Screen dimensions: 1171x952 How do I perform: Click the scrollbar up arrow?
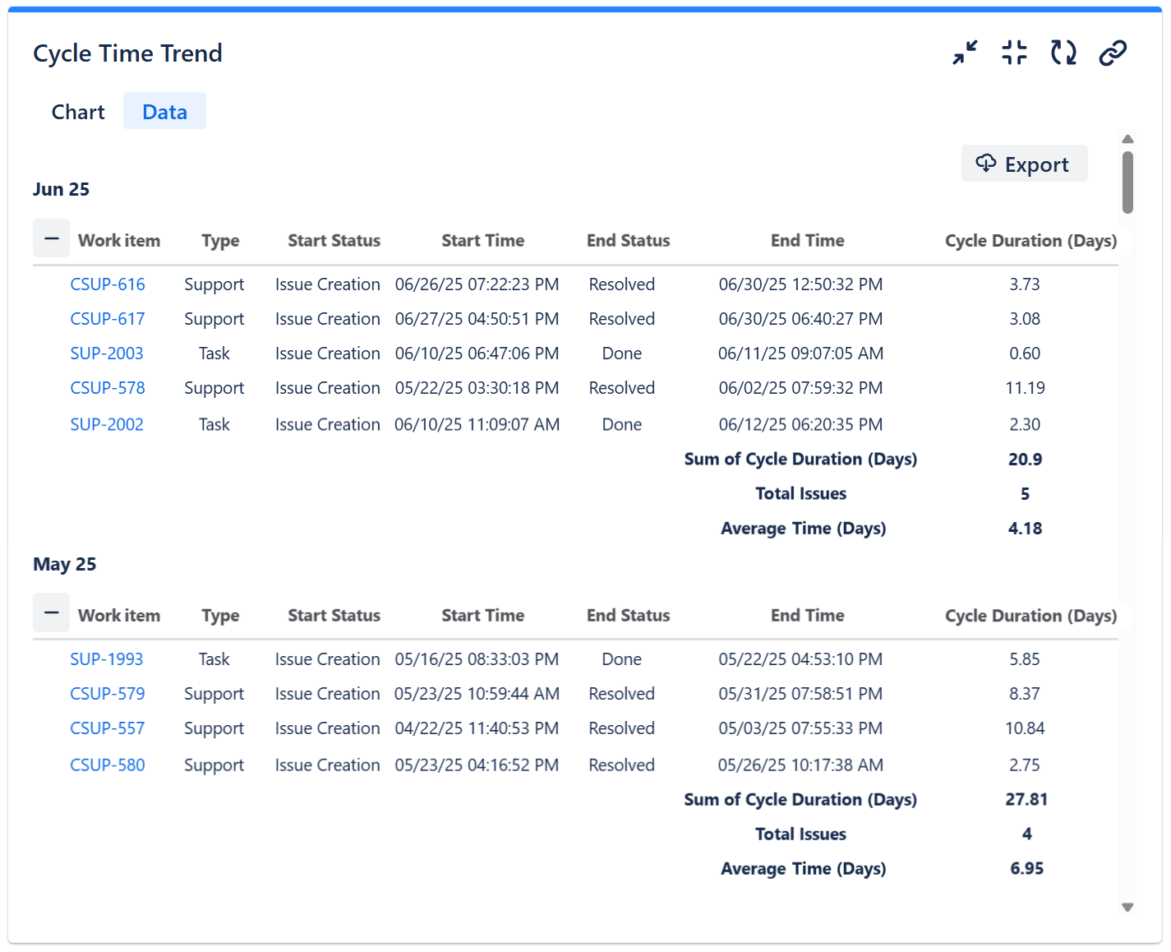click(1127, 138)
